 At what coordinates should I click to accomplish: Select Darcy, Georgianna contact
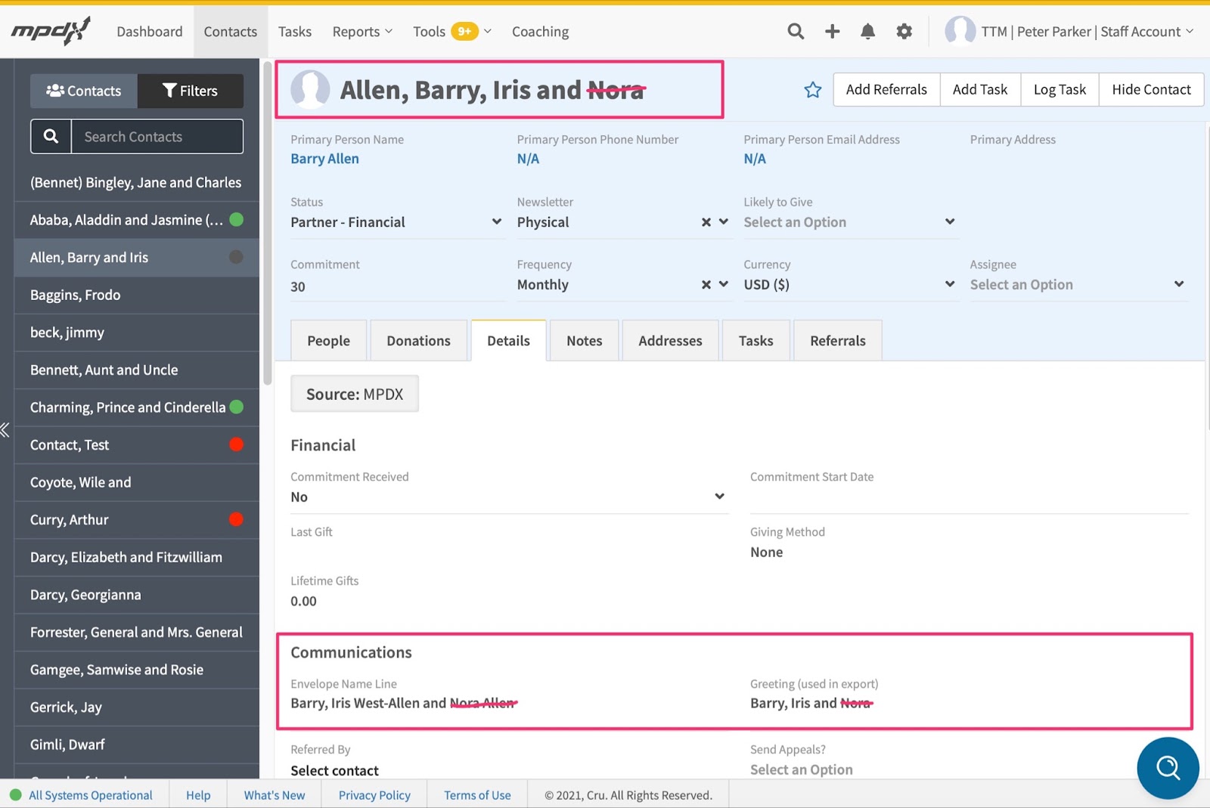click(137, 595)
